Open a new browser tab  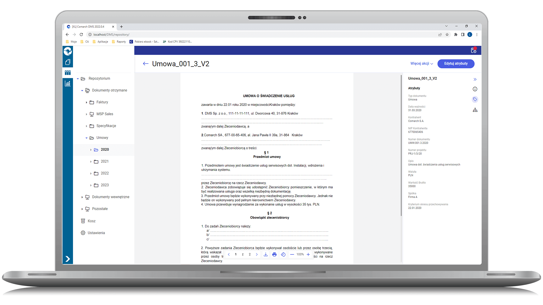click(121, 27)
